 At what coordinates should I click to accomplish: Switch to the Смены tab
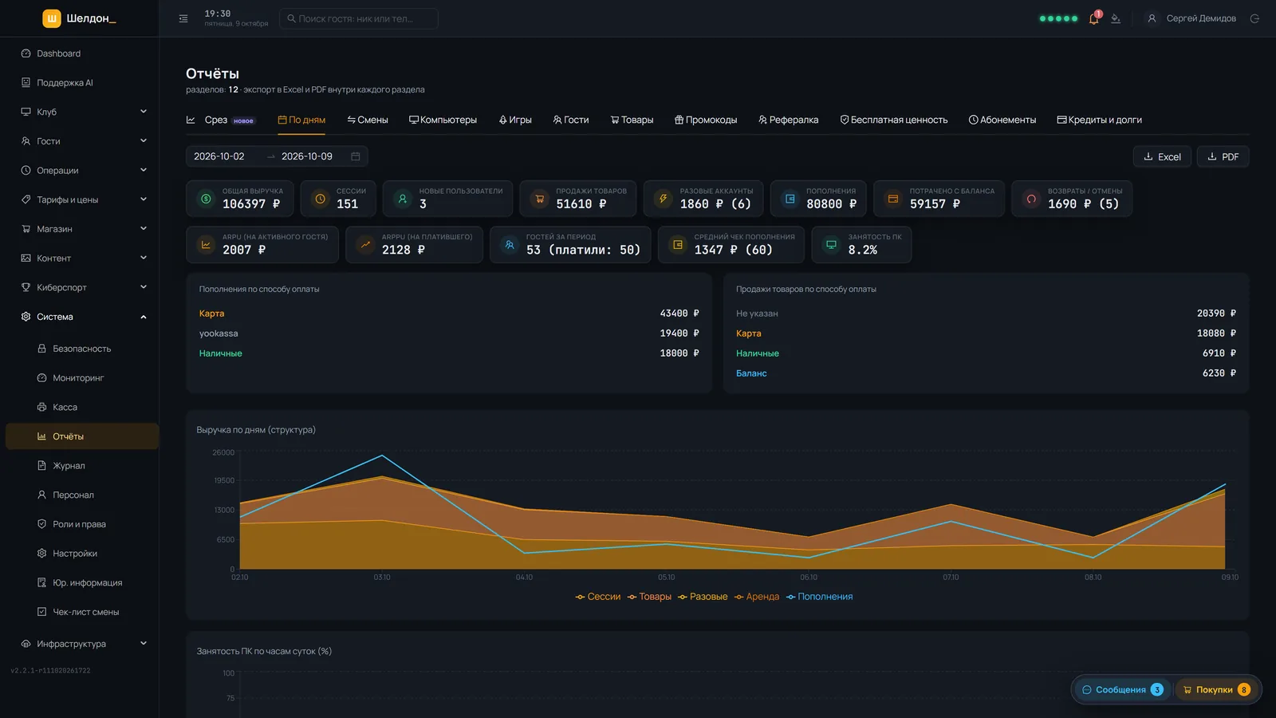pyautogui.click(x=368, y=120)
